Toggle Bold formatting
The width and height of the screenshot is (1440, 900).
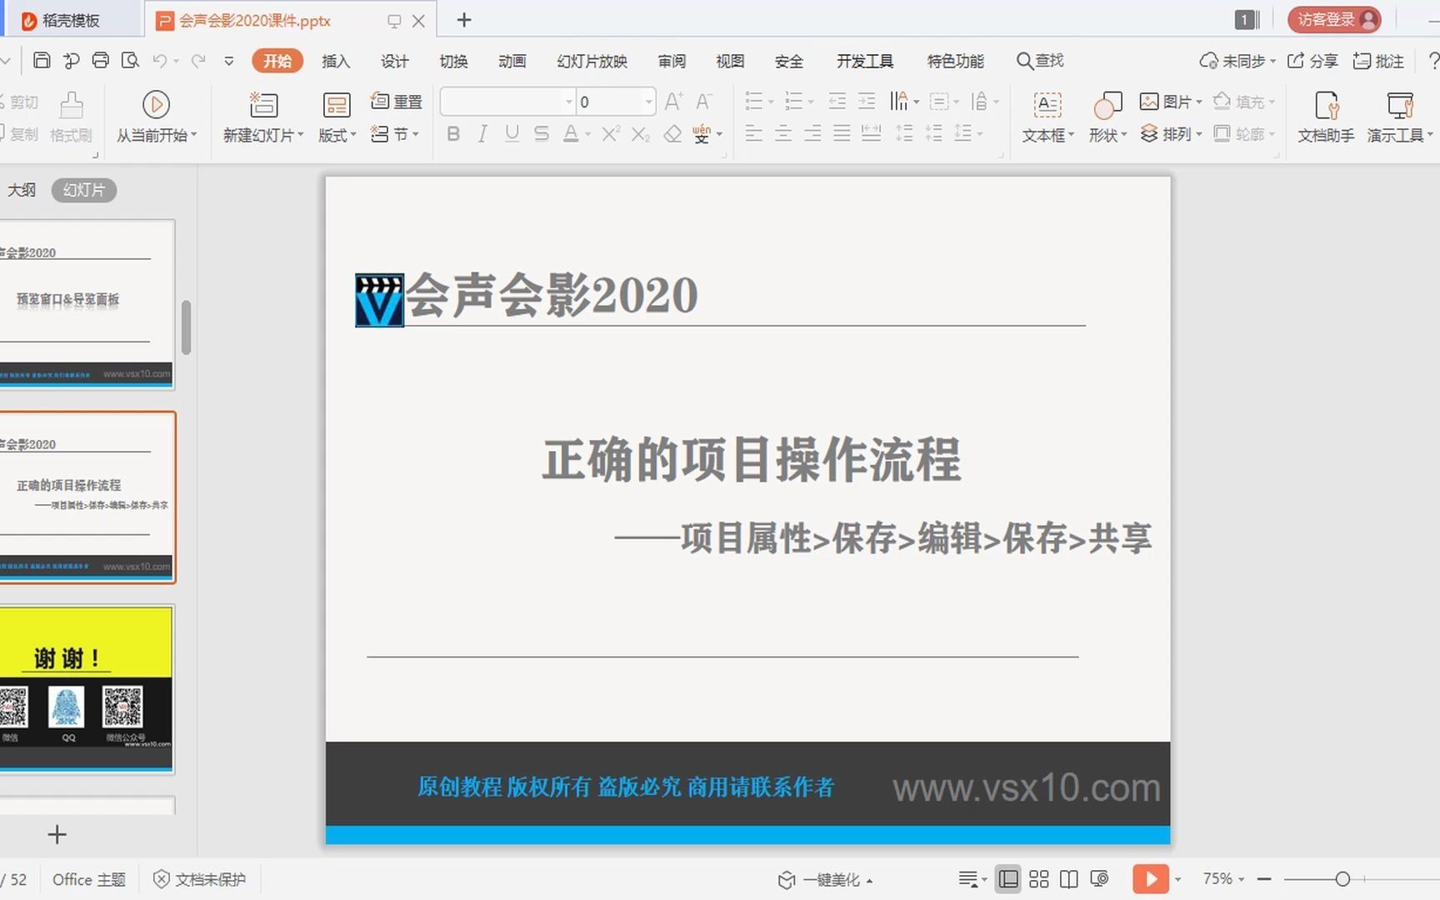[x=453, y=133]
